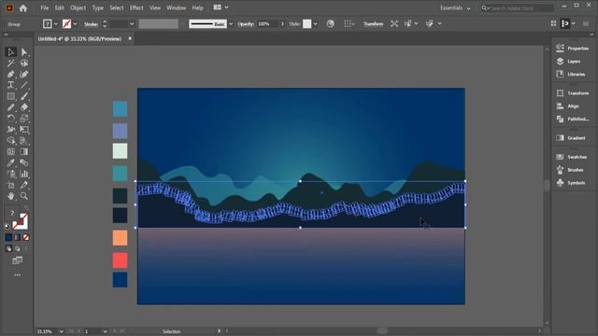Choose the Symbol Sprayer tool

10,175
